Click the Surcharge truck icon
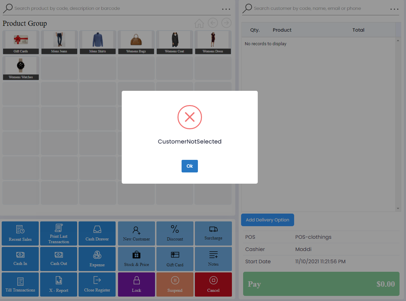406x301 pixels. 213,229
